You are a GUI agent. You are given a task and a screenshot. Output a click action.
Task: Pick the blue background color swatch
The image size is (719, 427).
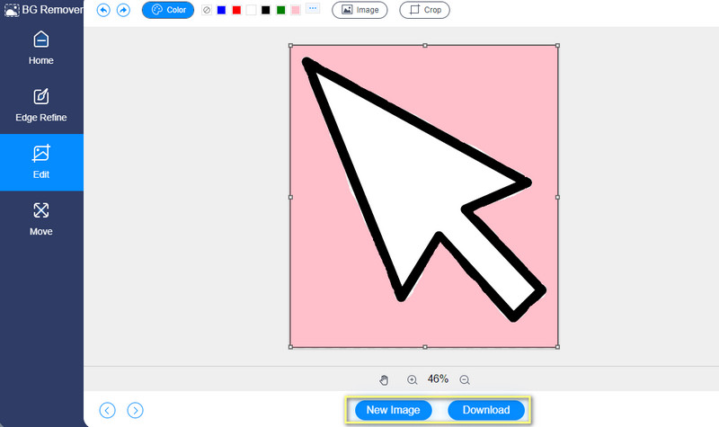[221, 11]
